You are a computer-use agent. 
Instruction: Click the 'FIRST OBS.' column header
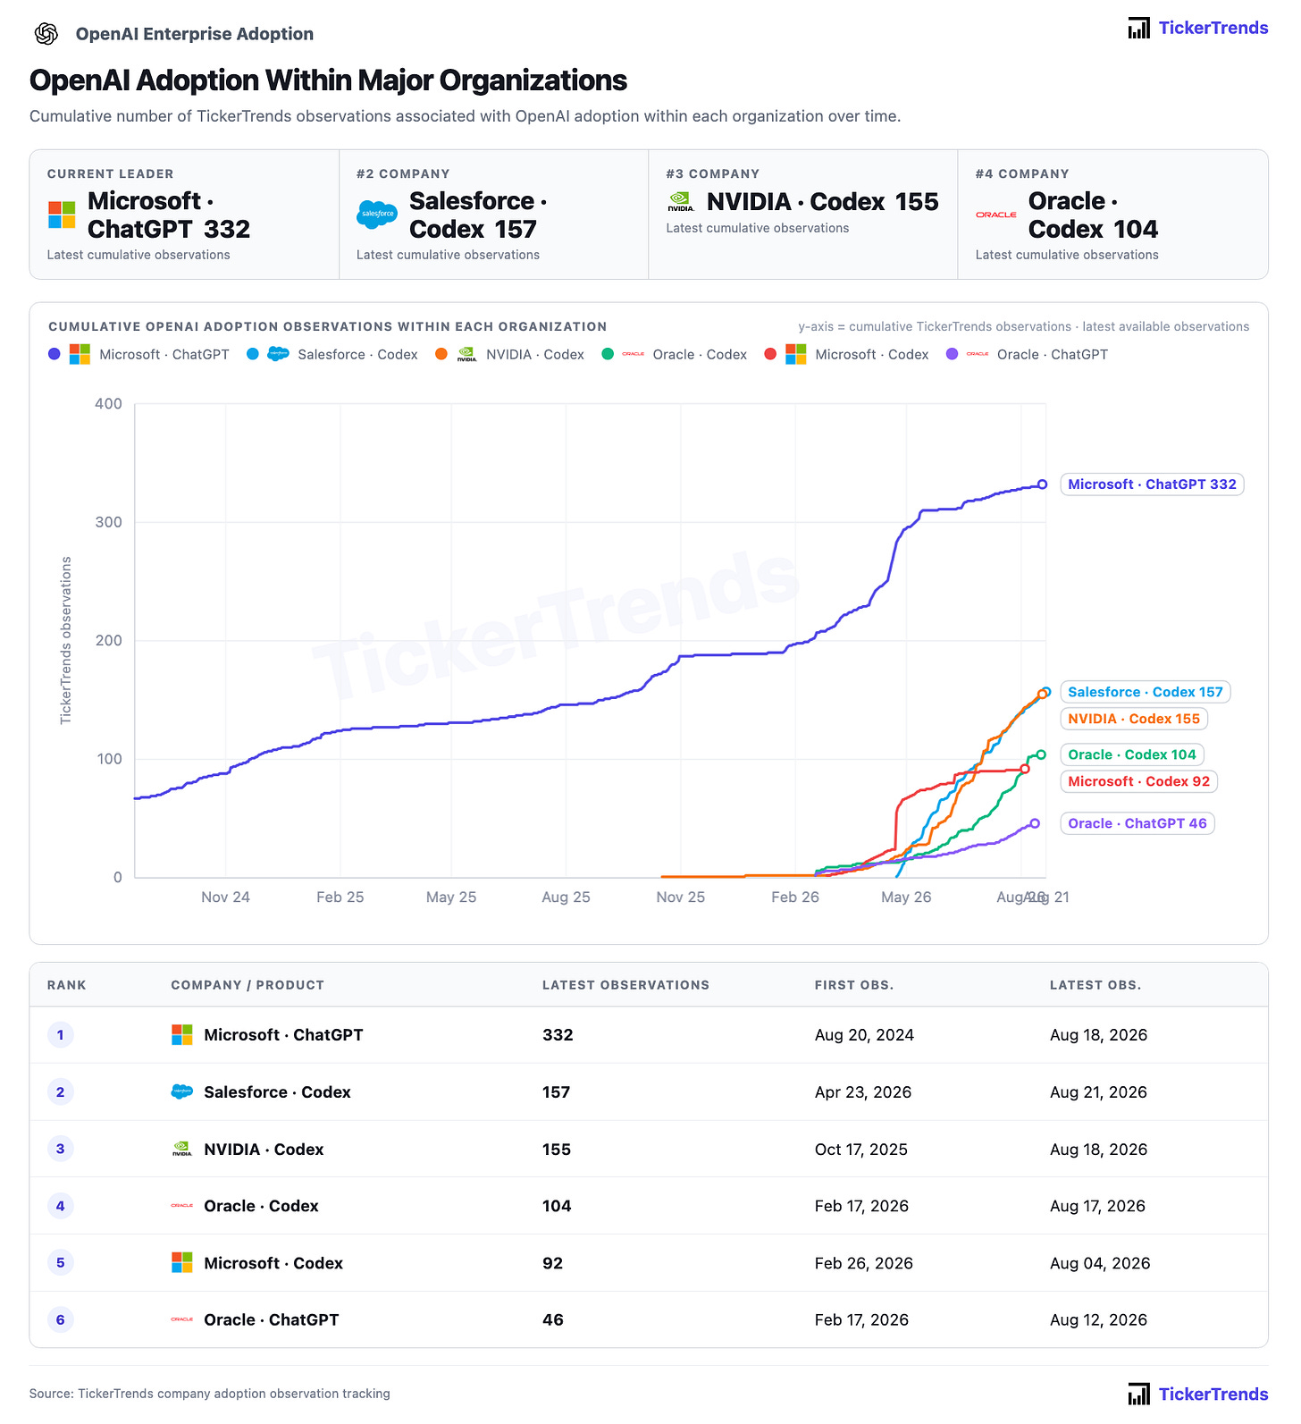coord(854,985)
